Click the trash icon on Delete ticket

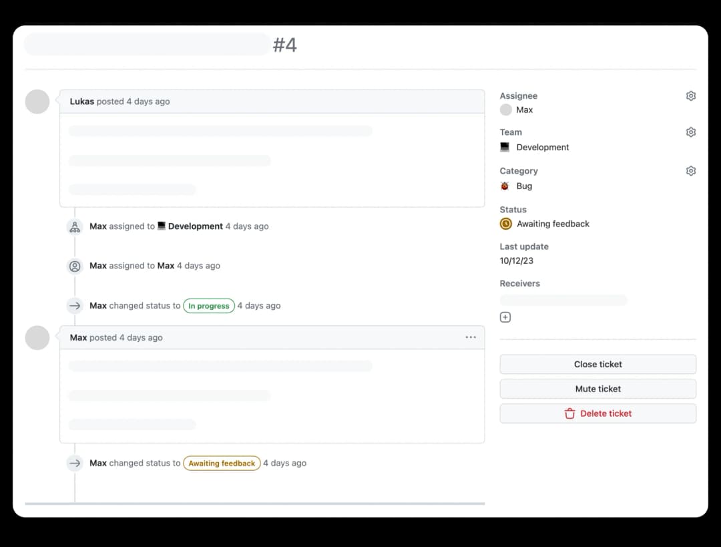[x=569, y=413]
